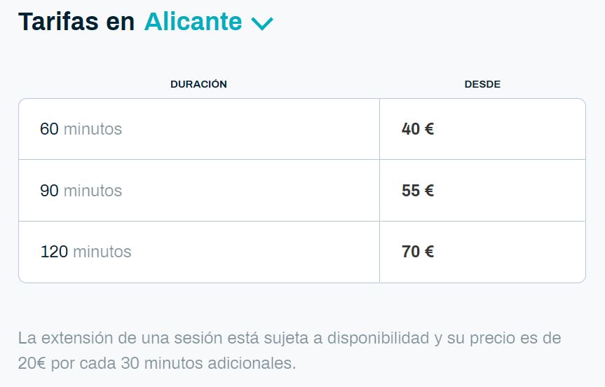The width and height of the screenshot is (605, 387).
Task: Click the word "minutos" beside 120
Action: [x=102, y=252]
